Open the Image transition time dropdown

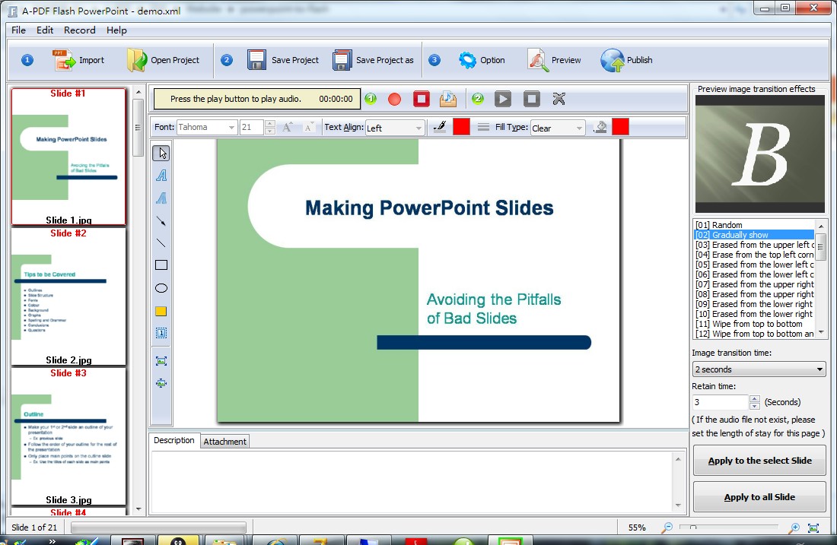point(759,369)
